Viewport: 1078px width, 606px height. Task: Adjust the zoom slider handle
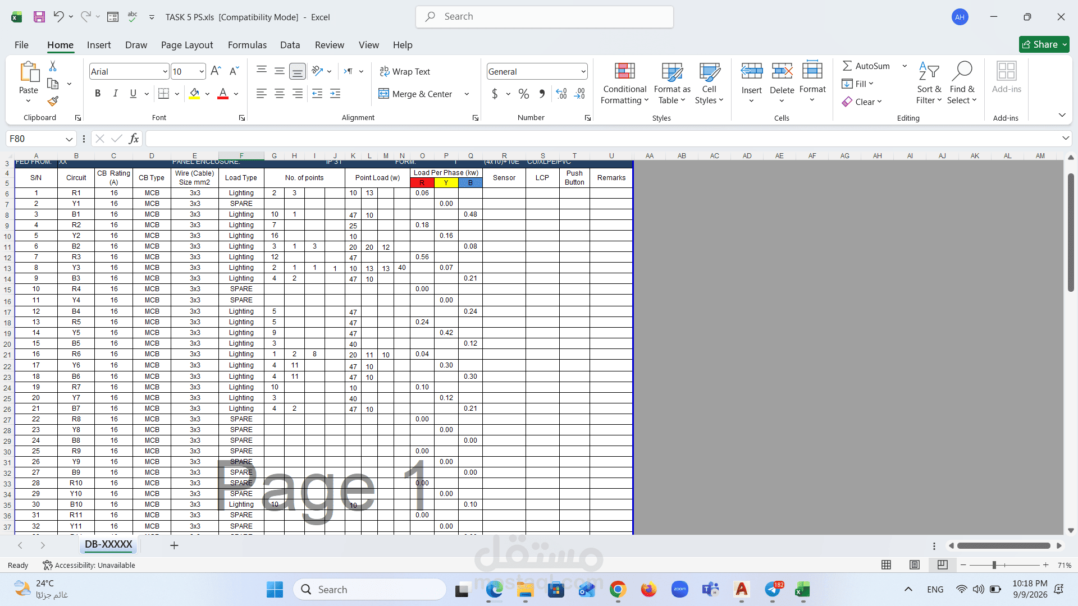pos(994,565)
